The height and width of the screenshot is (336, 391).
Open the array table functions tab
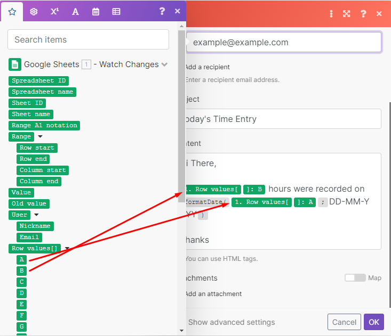point(116,12)
